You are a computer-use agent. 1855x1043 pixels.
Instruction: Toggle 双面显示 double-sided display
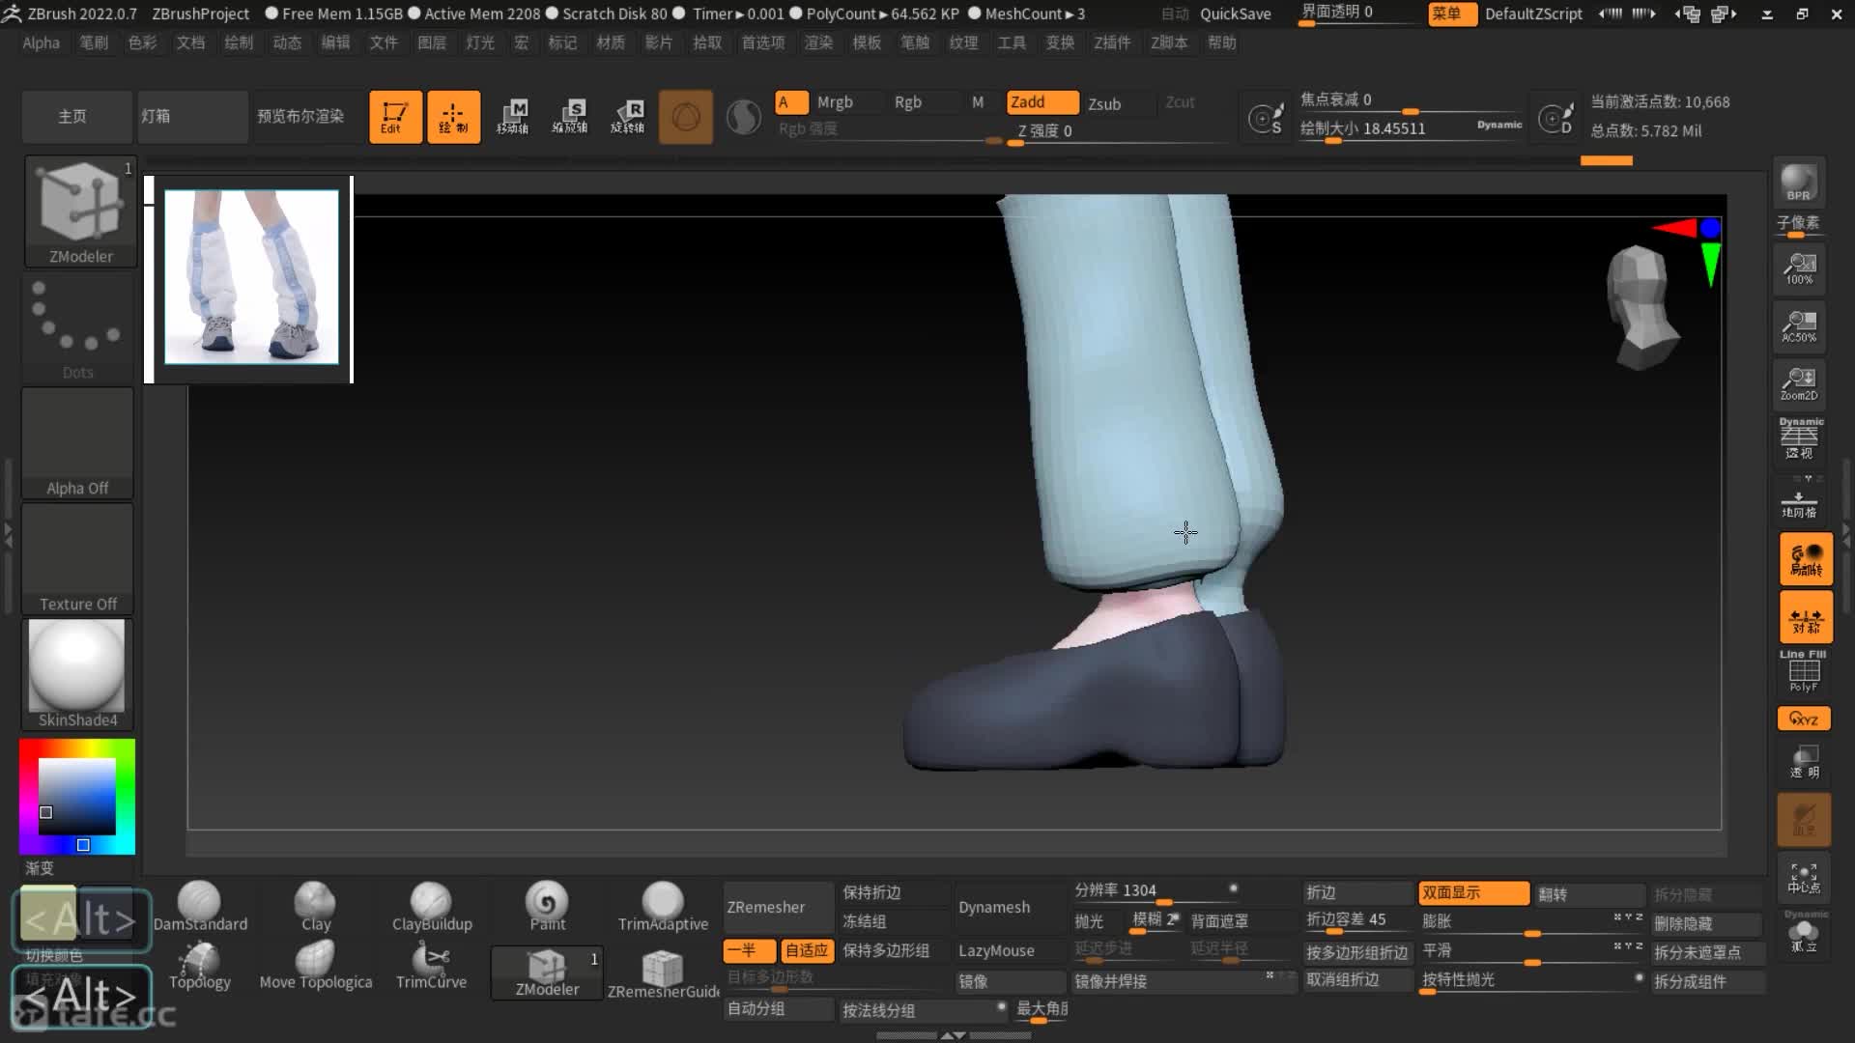(1474, 893)
